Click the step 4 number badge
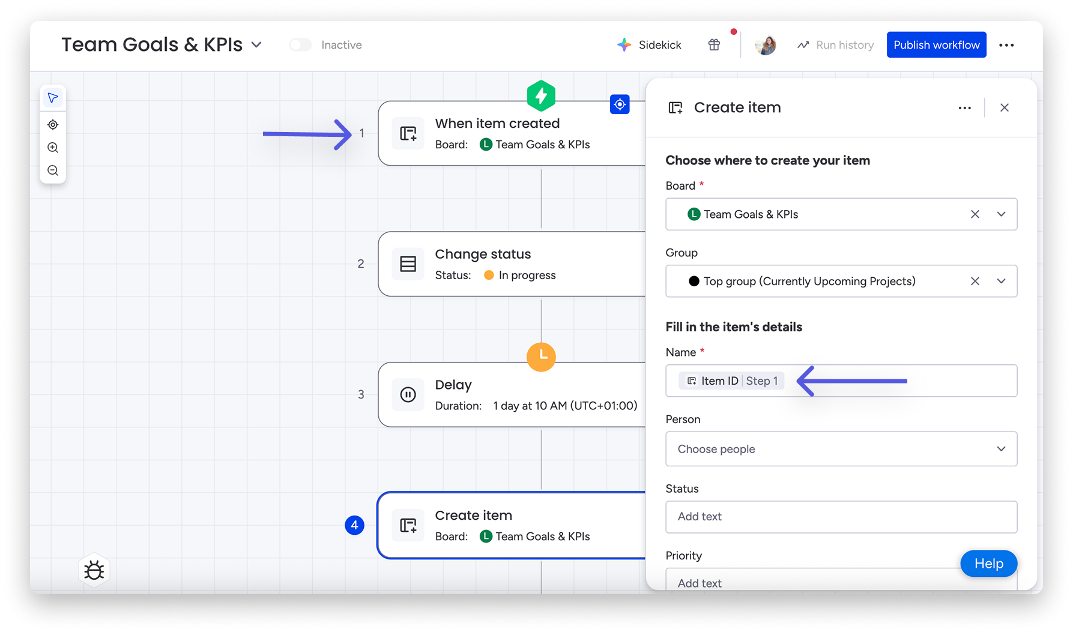The height and width of the screenshot is (632, 1073). pos(354,525)
